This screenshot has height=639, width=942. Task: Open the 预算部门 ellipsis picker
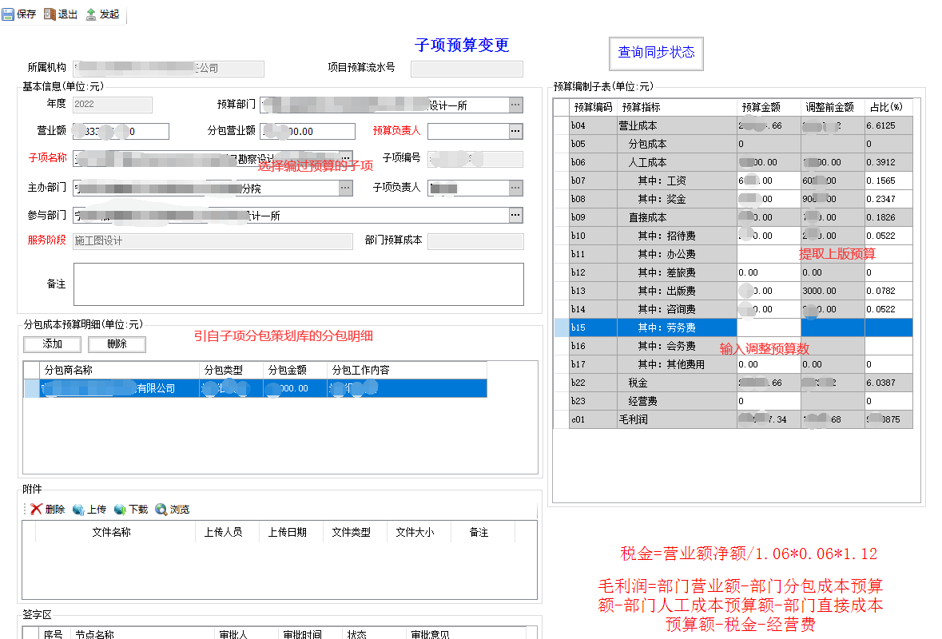(515, 105)
